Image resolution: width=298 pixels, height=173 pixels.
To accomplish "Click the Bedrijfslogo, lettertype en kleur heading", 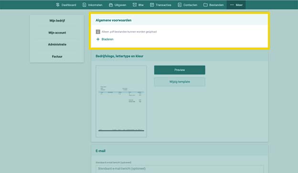I will click(x=119, y=56).
